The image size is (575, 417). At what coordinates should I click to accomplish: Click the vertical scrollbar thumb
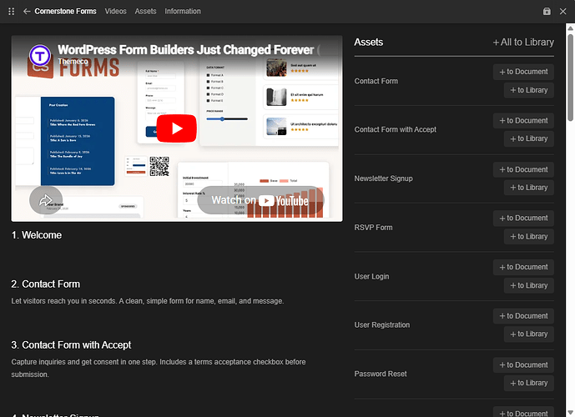tap(570, 77)
